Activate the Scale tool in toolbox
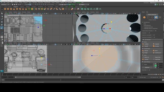The height and width of the screenshot is (92, 164). [x=2, y=28]
